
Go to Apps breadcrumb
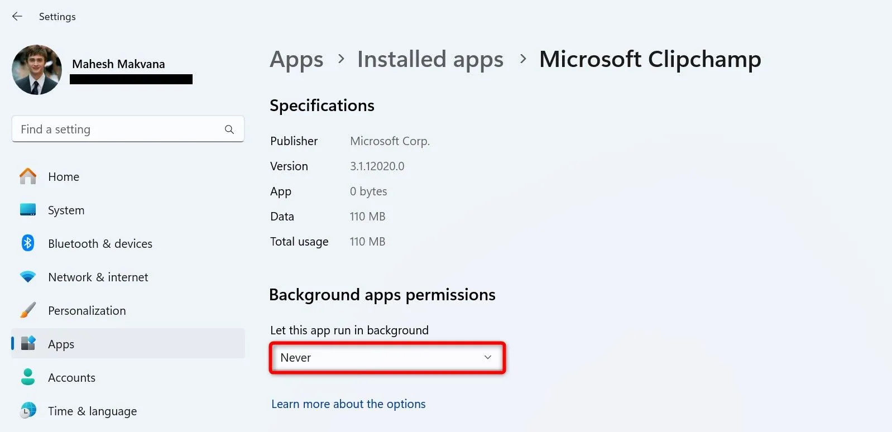[296, 59]
